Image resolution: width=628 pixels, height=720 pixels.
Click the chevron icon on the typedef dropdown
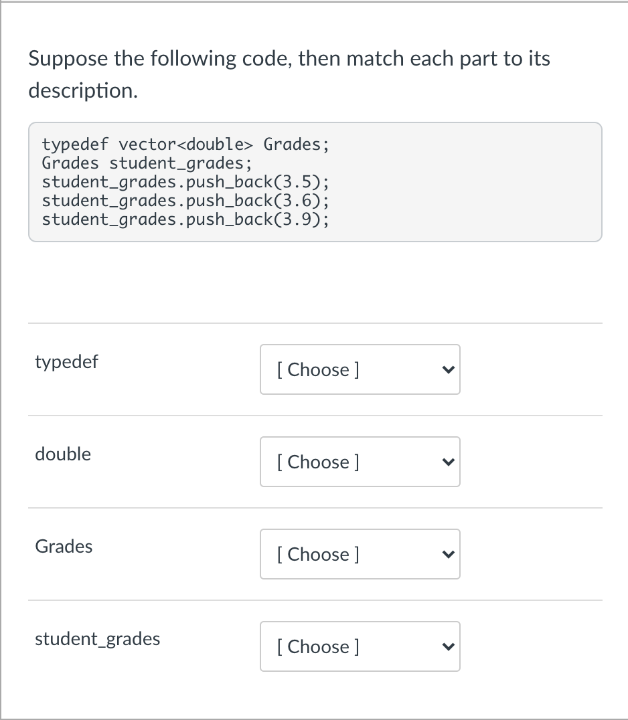coord(447,369)
